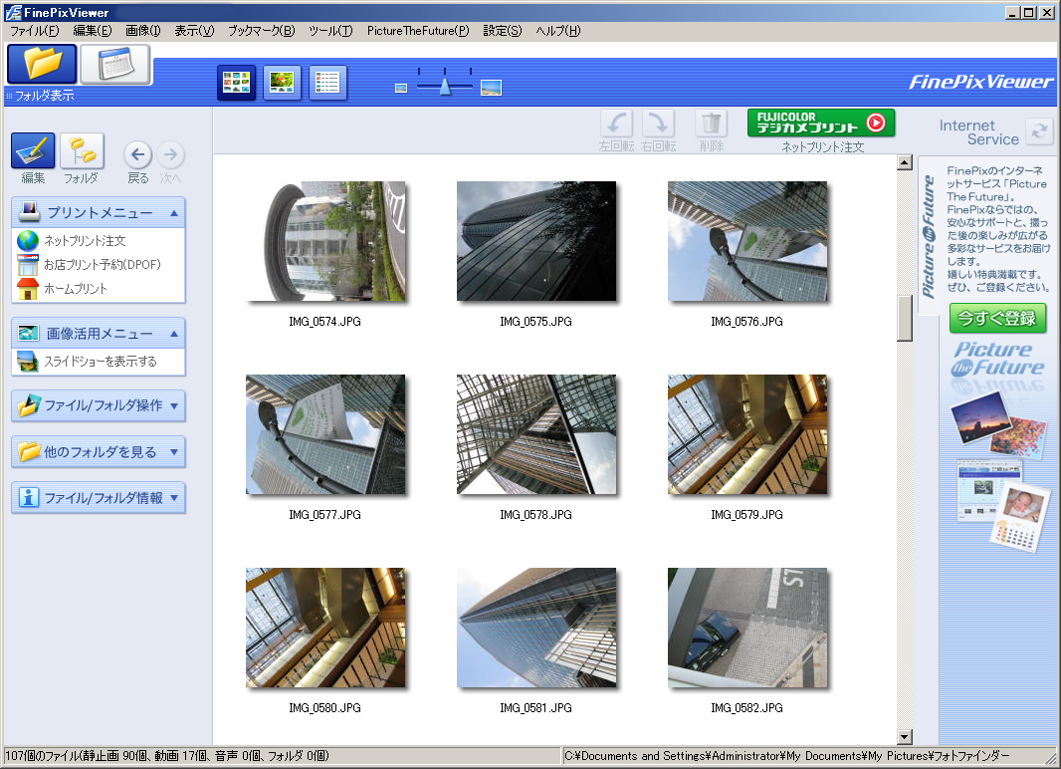Click the 左回転 rotate left icon
This screenshot has height=769, width=1061.
(x=615, y=124)
